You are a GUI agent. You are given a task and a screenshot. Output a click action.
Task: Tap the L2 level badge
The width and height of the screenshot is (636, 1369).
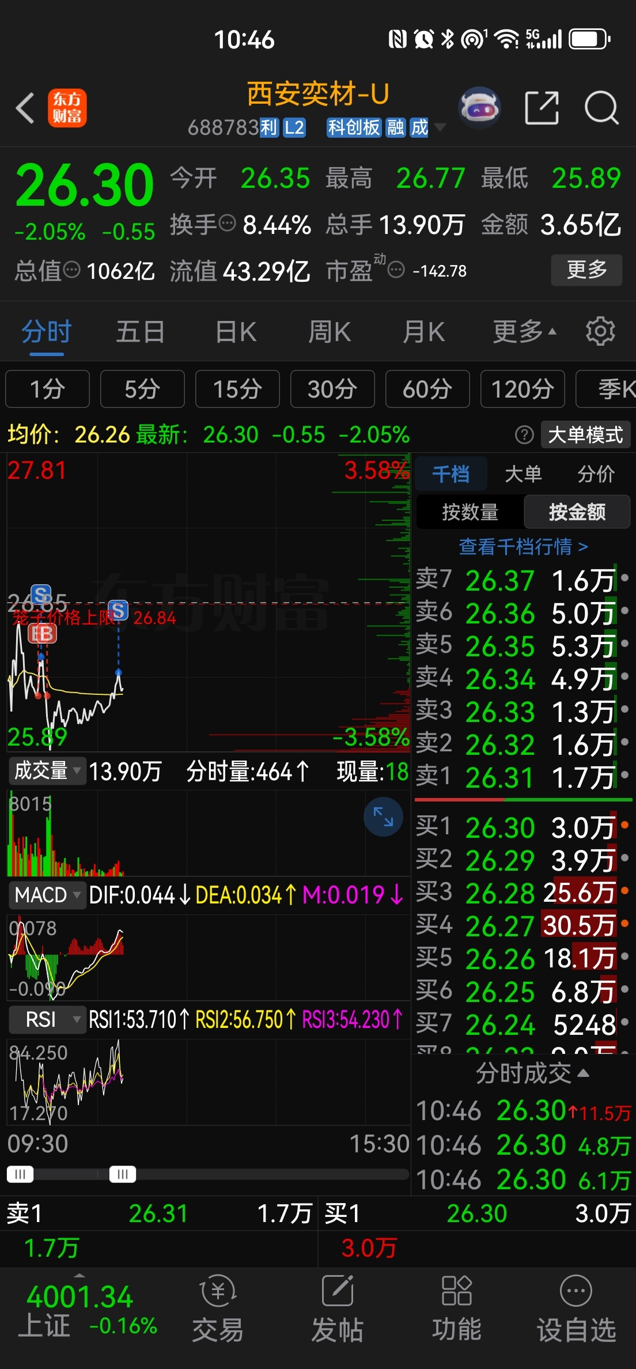294,127
